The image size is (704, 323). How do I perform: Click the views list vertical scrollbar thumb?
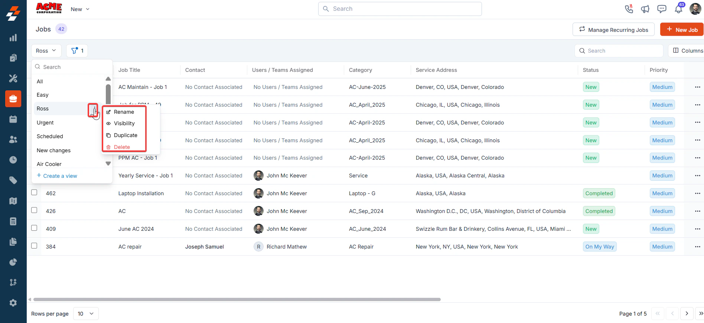108,94
